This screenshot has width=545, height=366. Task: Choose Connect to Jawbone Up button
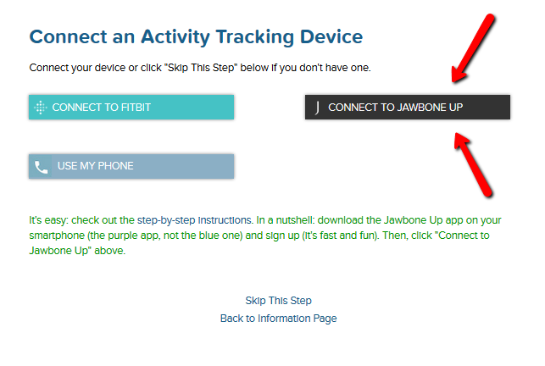coord(408,107)
